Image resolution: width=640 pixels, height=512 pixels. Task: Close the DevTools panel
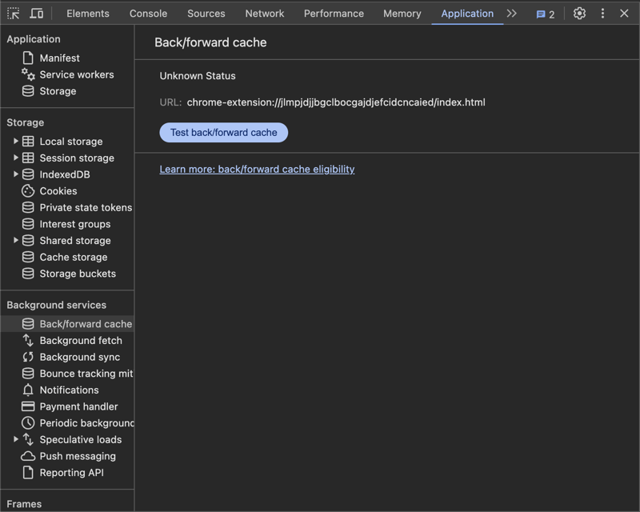624,14
